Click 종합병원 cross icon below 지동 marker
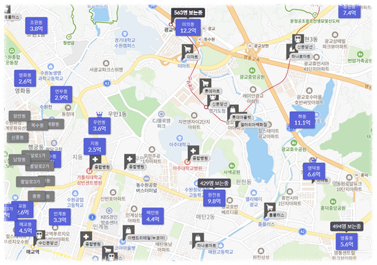The height and width of the screenshot is (265, 377). [95, 160]
